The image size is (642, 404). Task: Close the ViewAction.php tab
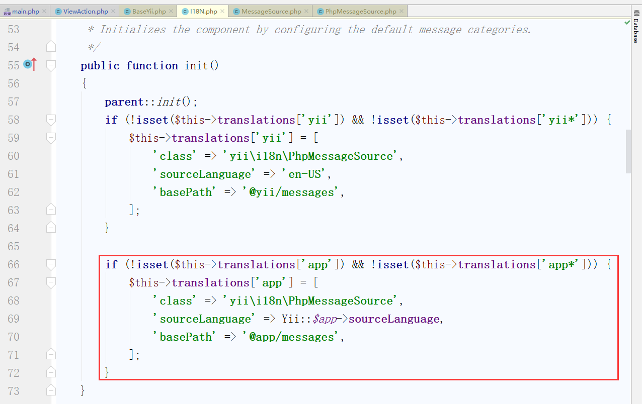coord(113,12)
